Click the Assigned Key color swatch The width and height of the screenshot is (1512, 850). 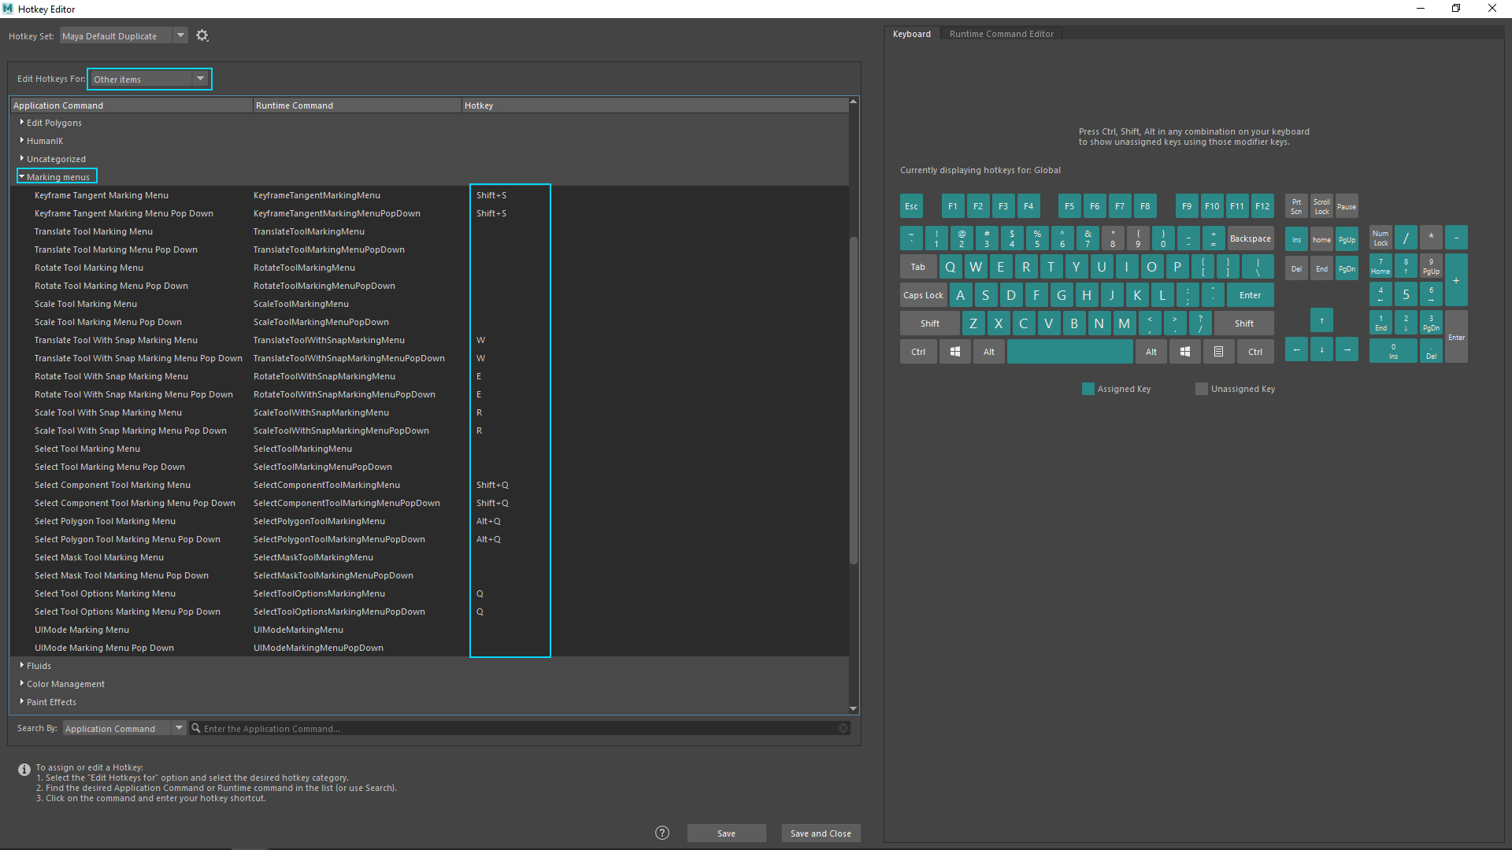click(x=1088, y=389)
